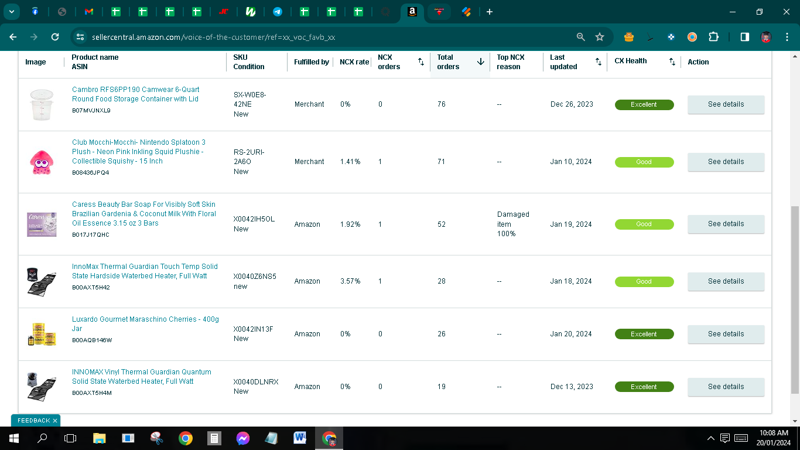
Task: Open Messenger from the taskbar
Action: [x=243, y=438]
